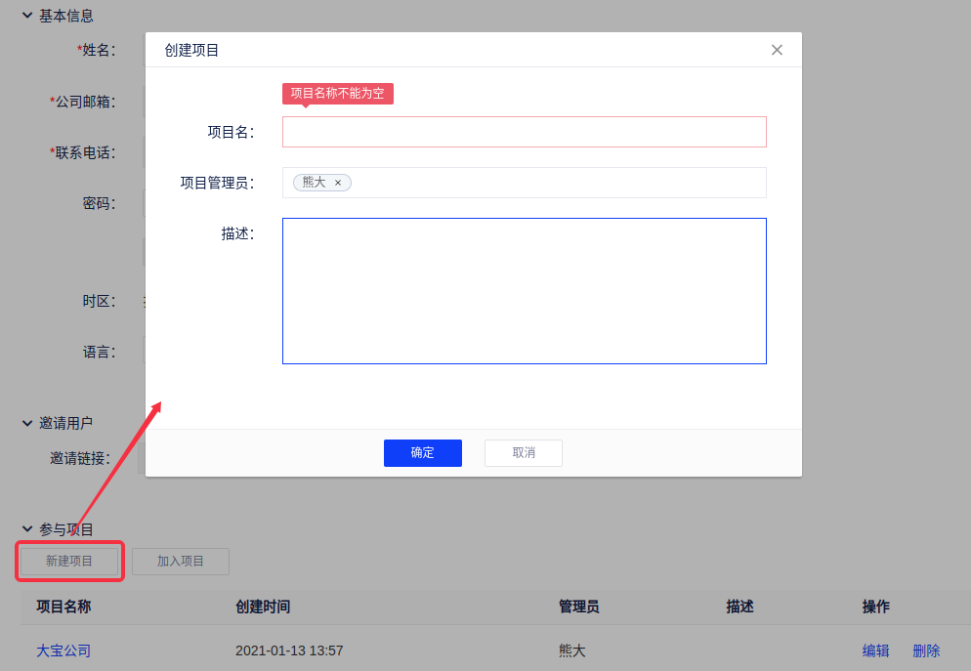Click inside the 描述 text area
The height and width of the screenshot is (671, 971).
point(524,291)
